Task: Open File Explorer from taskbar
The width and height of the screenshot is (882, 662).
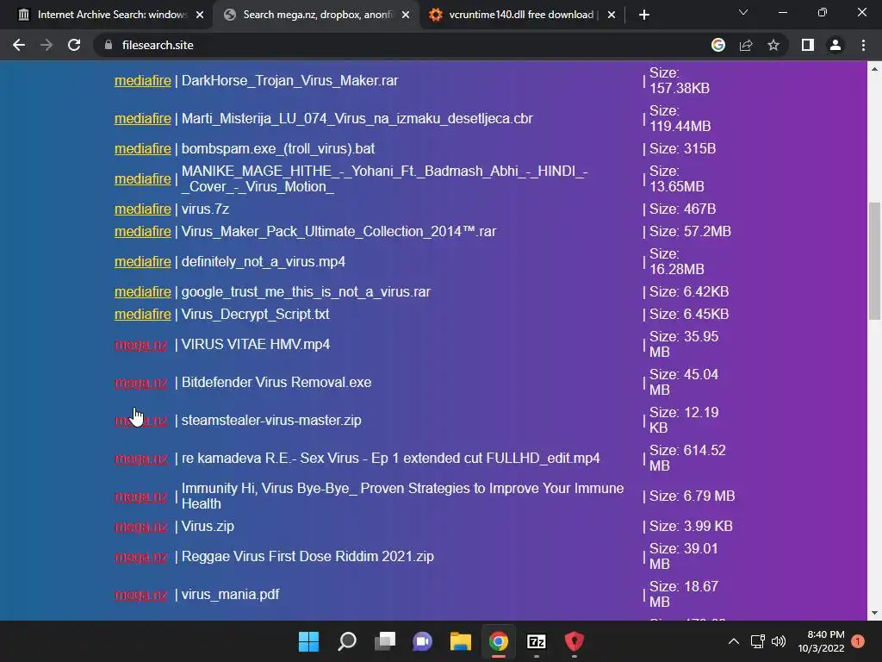Action: (x=460, y=641)
